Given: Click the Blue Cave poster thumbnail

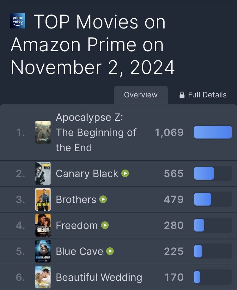Looking at the screenshot, I should coord(43,251).
